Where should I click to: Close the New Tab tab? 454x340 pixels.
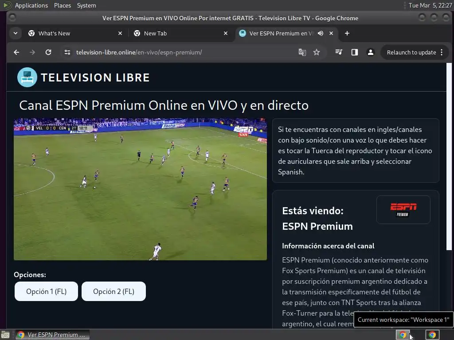coord(226,33)
